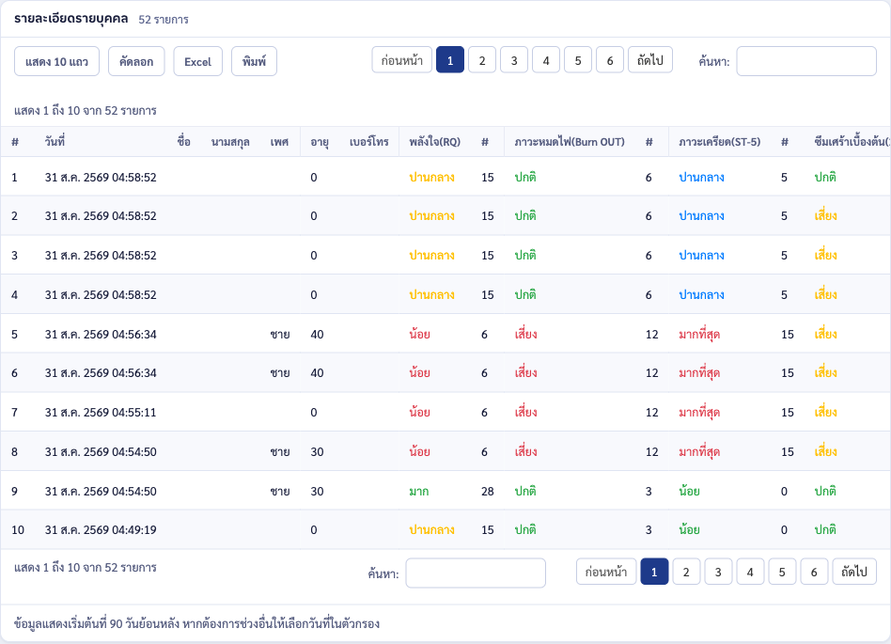891x644 pixels.
Task: Select page 1 in bottom pagination
Action: pos(654,572)
